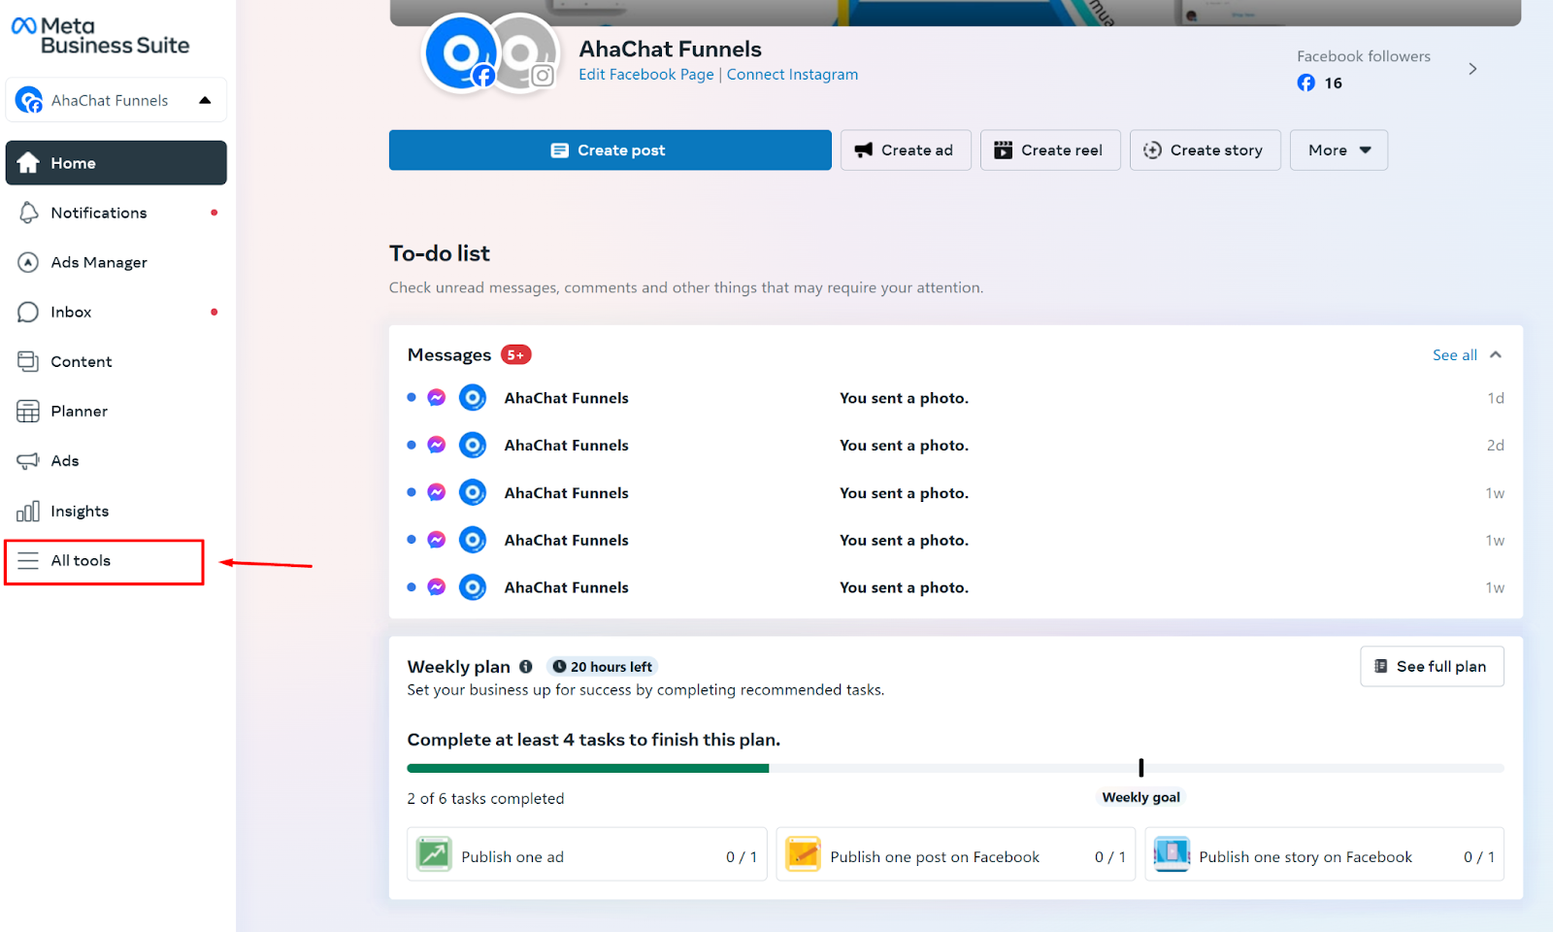Click the Home house icon
Screen dimensions: 1553x932
click(x=28, y=163)
